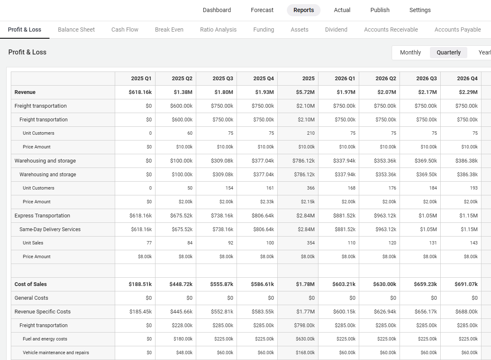Click Fuel and energy $630.00k total
Viewport: 491px width, 360px height.
(x=305, y=339)
